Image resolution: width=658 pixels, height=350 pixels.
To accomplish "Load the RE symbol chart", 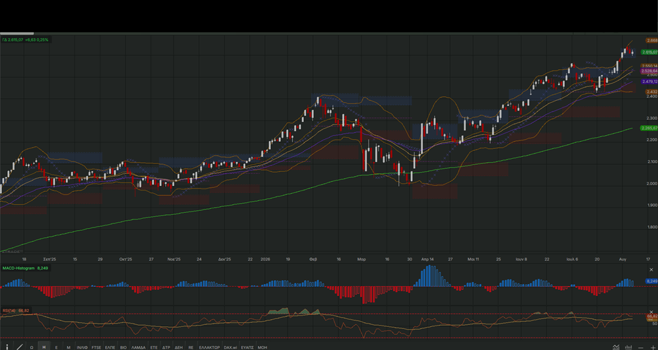I will (191, 347).
